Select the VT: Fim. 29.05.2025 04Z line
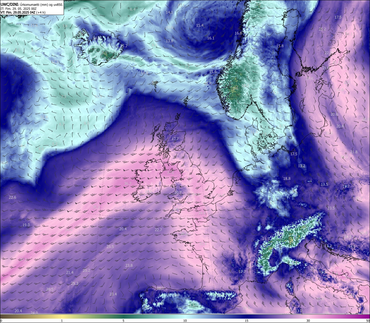The width and height of the screenshot is (370, 323). click(x=23, y=12)
